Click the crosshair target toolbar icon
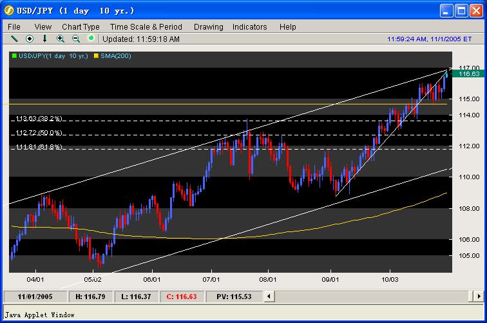487x323 pixels. click(x=30, y=39)
